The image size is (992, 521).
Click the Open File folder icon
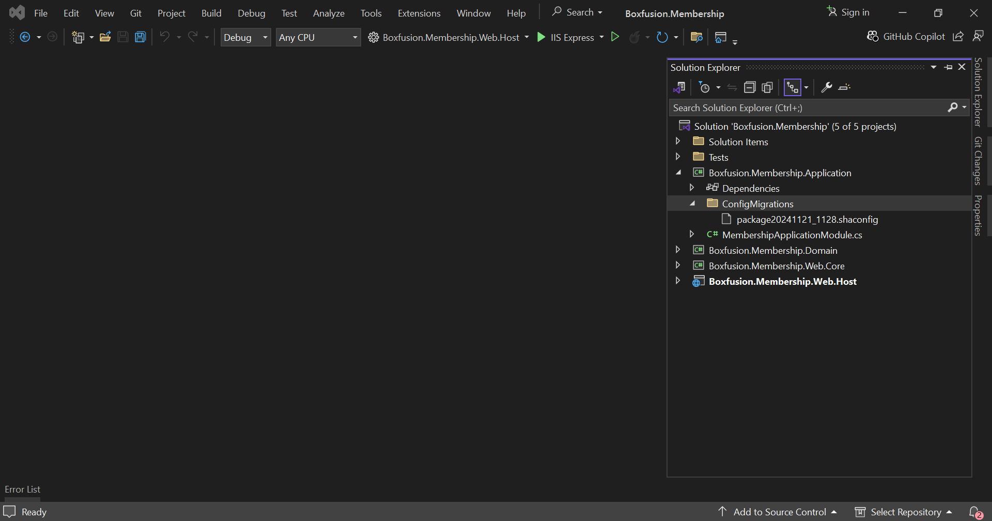coord(105,37)
